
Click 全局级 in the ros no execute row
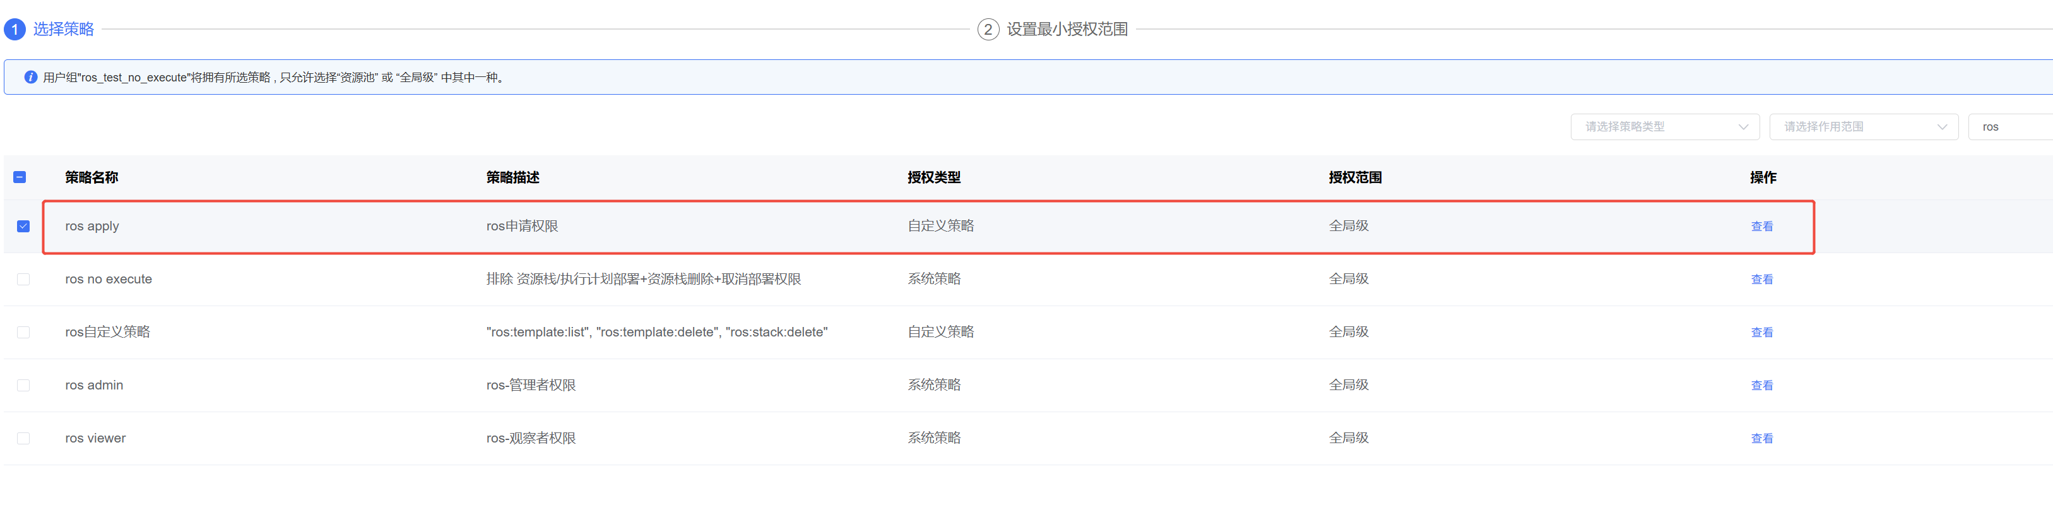(x=1349, y=279)
